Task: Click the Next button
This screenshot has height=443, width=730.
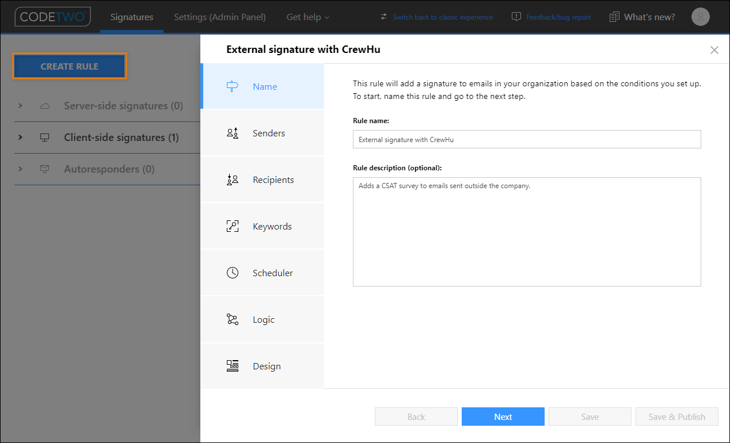Action: (x=503, y=417)
